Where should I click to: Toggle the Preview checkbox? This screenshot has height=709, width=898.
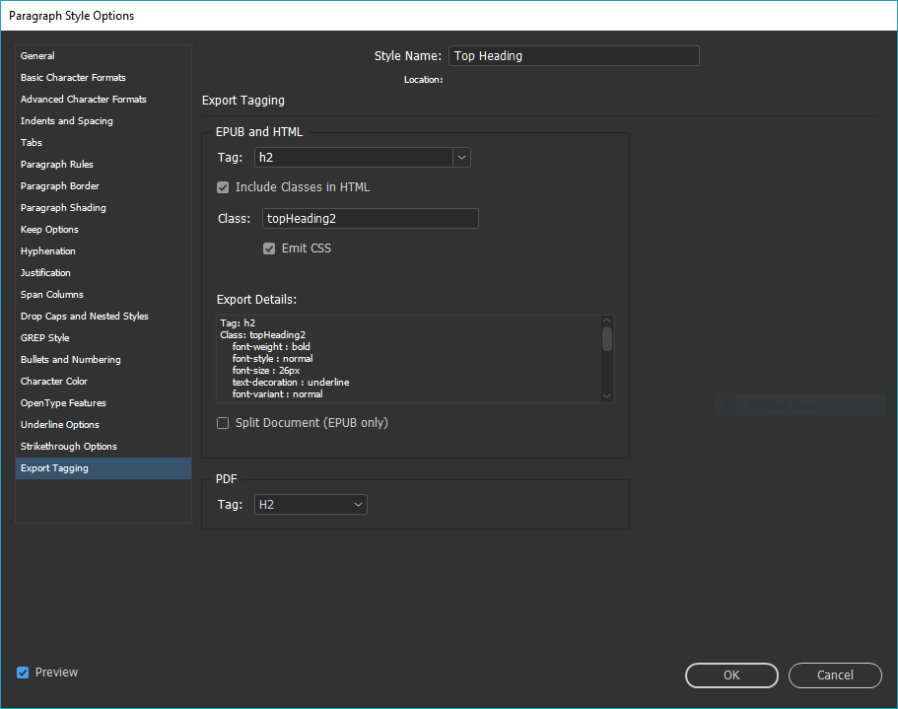pos(22,672)
